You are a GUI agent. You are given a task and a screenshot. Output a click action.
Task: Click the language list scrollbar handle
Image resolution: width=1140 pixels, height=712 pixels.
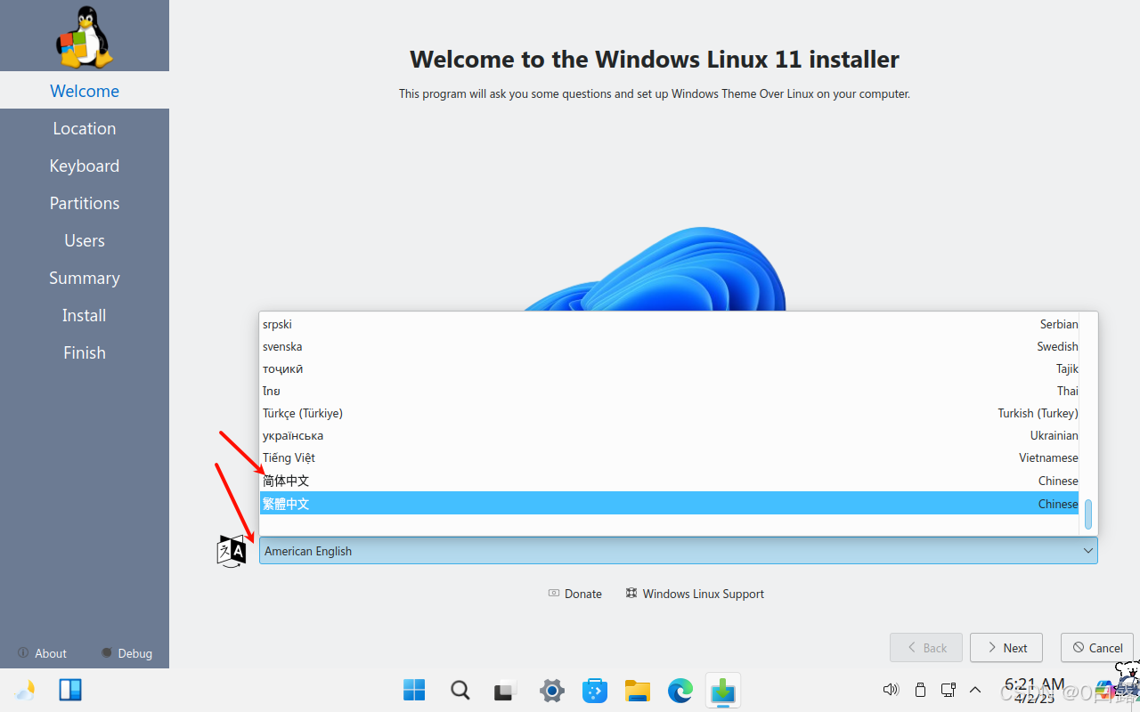click(x=1088, y=514)
